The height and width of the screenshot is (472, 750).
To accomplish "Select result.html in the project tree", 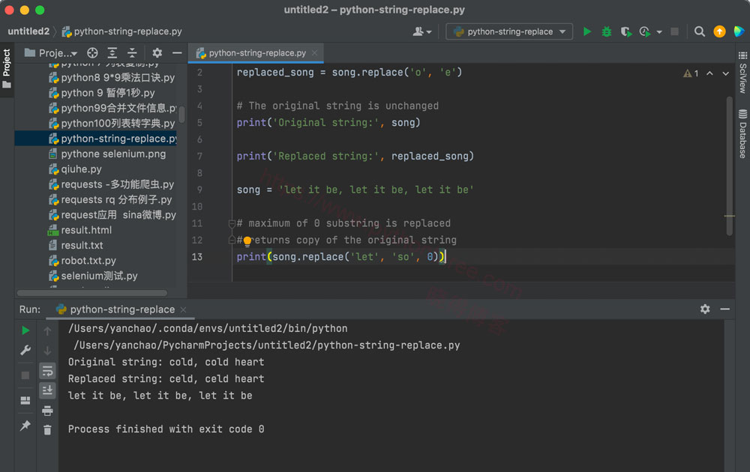I will 80,230.
